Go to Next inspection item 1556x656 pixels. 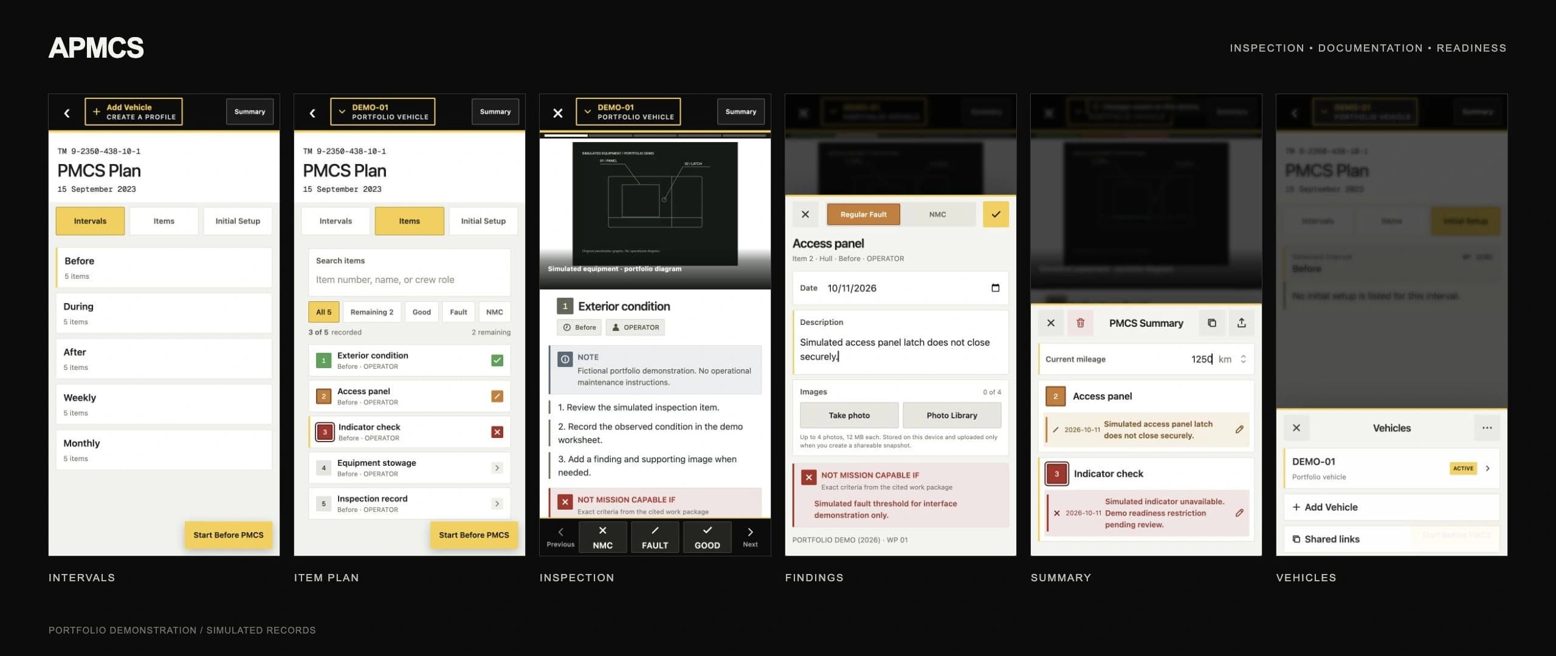750,537
